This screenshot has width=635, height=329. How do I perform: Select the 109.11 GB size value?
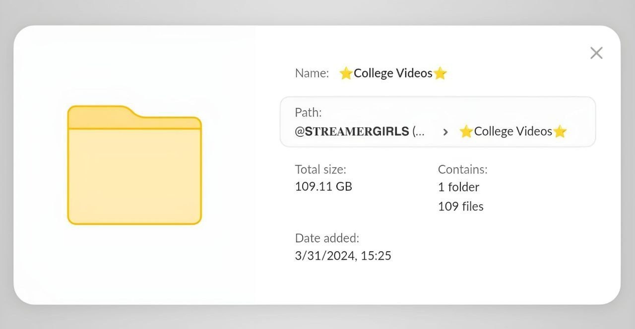pos(323,187)
